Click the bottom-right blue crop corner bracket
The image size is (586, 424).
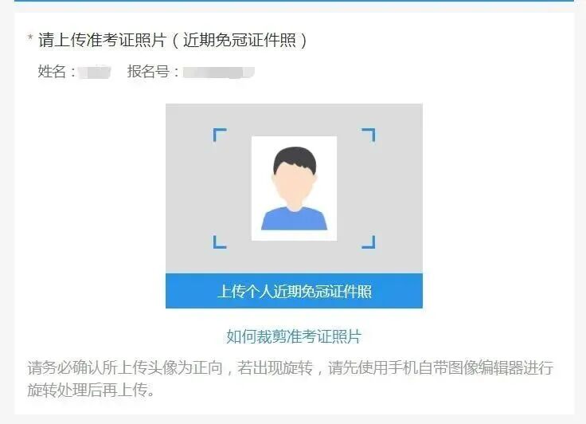369,241
